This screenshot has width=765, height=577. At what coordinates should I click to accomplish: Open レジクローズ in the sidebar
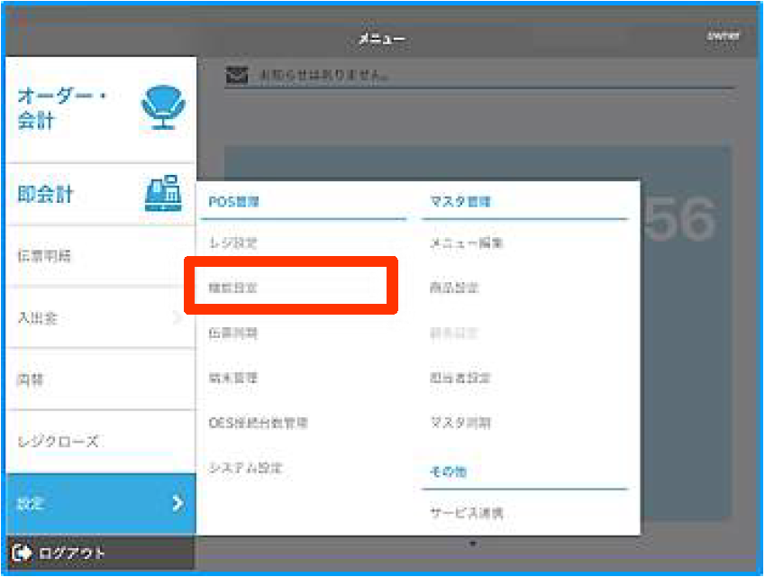coord(58,442)
